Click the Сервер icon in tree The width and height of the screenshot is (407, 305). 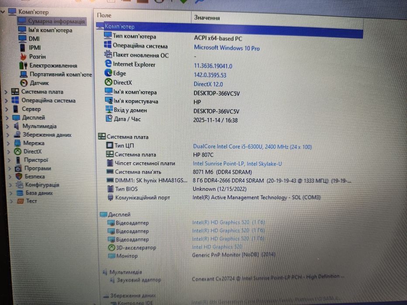16,109
